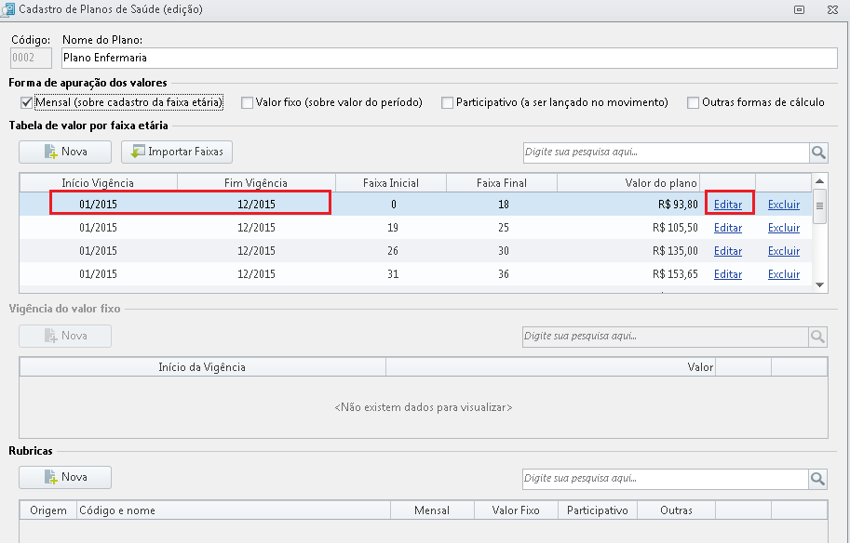Image resolution: width=850 pixels, height=543 pixels.
Task: Add a Nova faixa etária entry
Action: [x=65, y=152]
